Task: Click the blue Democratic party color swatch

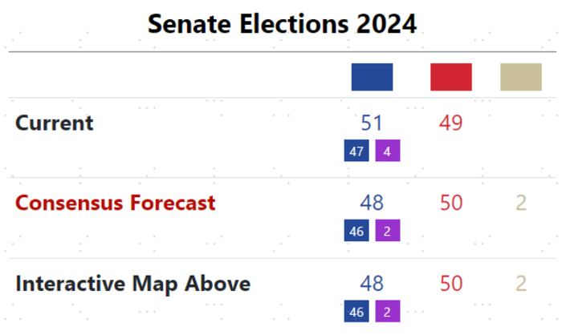Action: (372, 77)
